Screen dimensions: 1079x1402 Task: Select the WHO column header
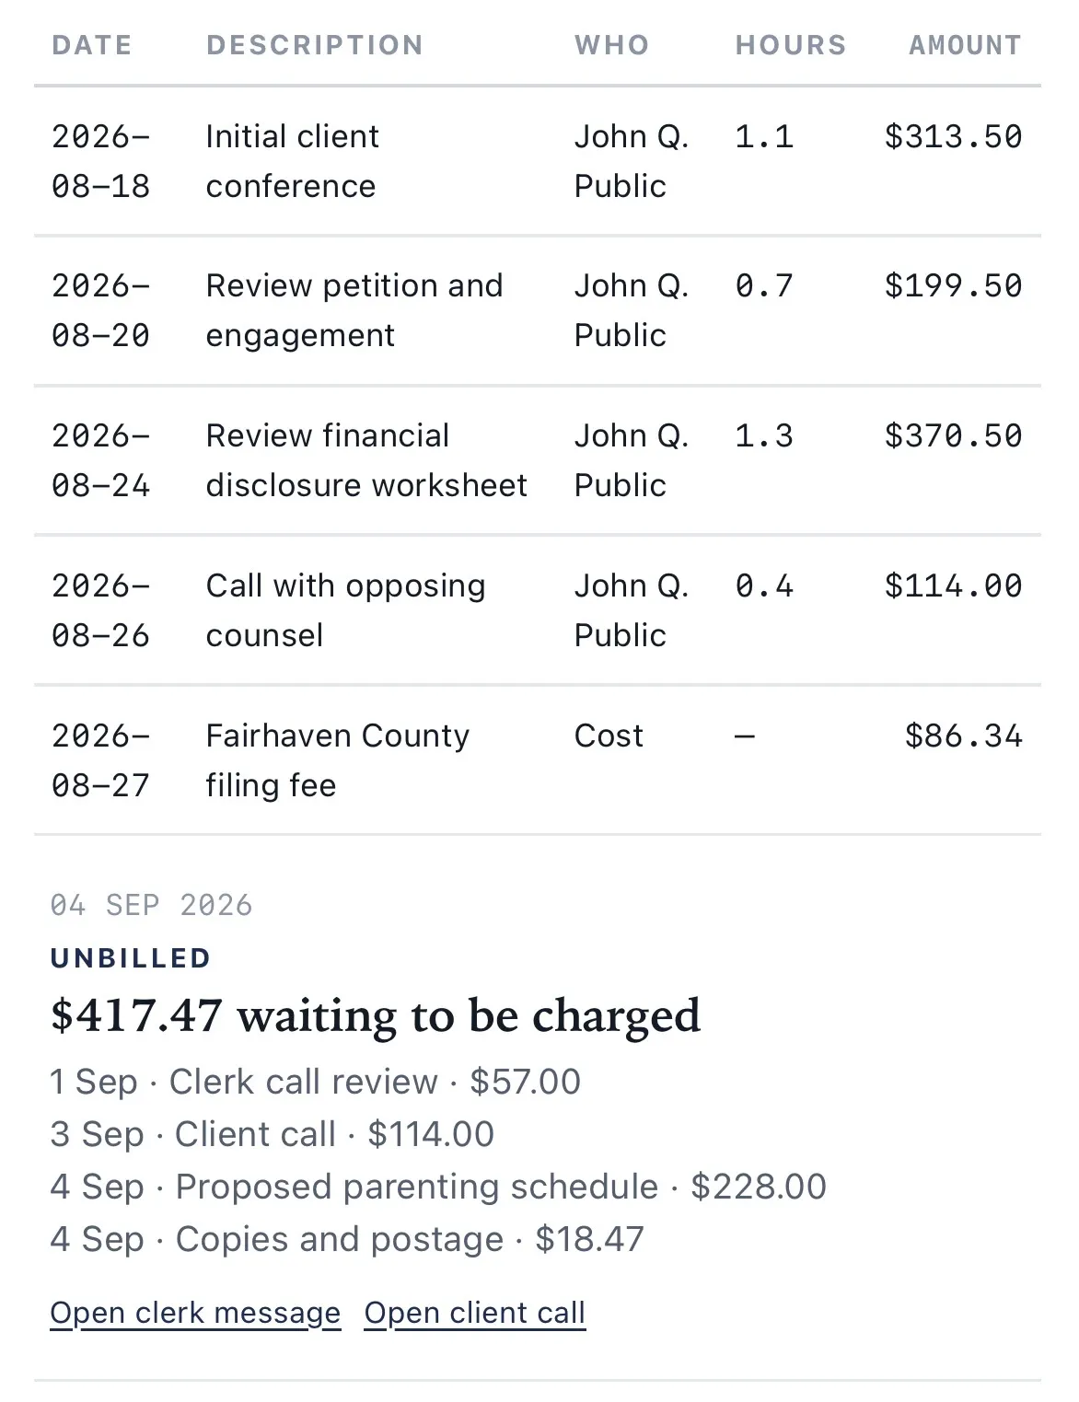coord(612,45)
